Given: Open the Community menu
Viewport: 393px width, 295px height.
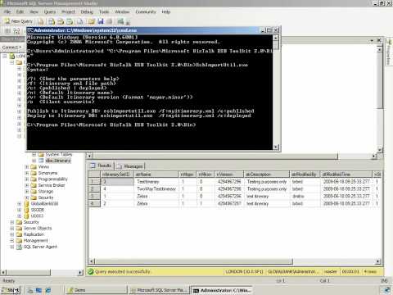Looking at the screenshot, I should [146, 11].
